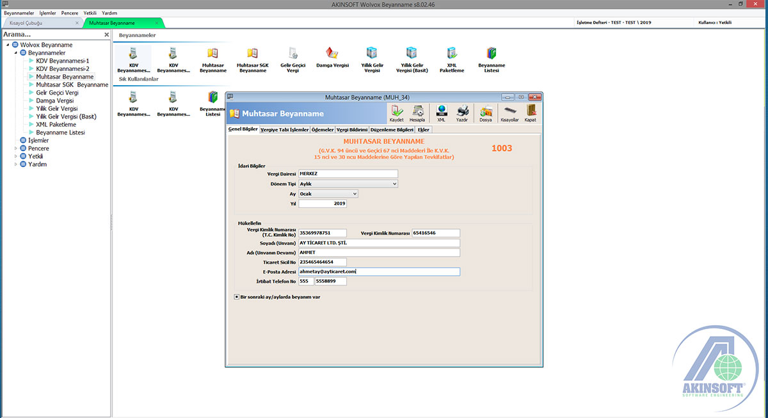The image size is (768, 418).
Task: Close the Arama side panel
Action: (107, 35)
